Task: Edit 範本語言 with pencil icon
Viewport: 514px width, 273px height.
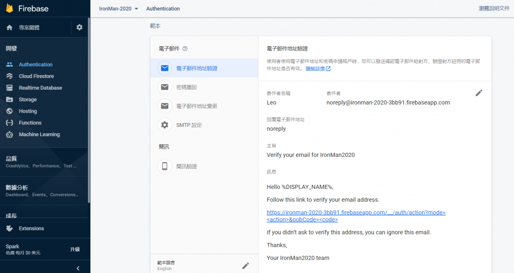Action: tap(245, 265)
